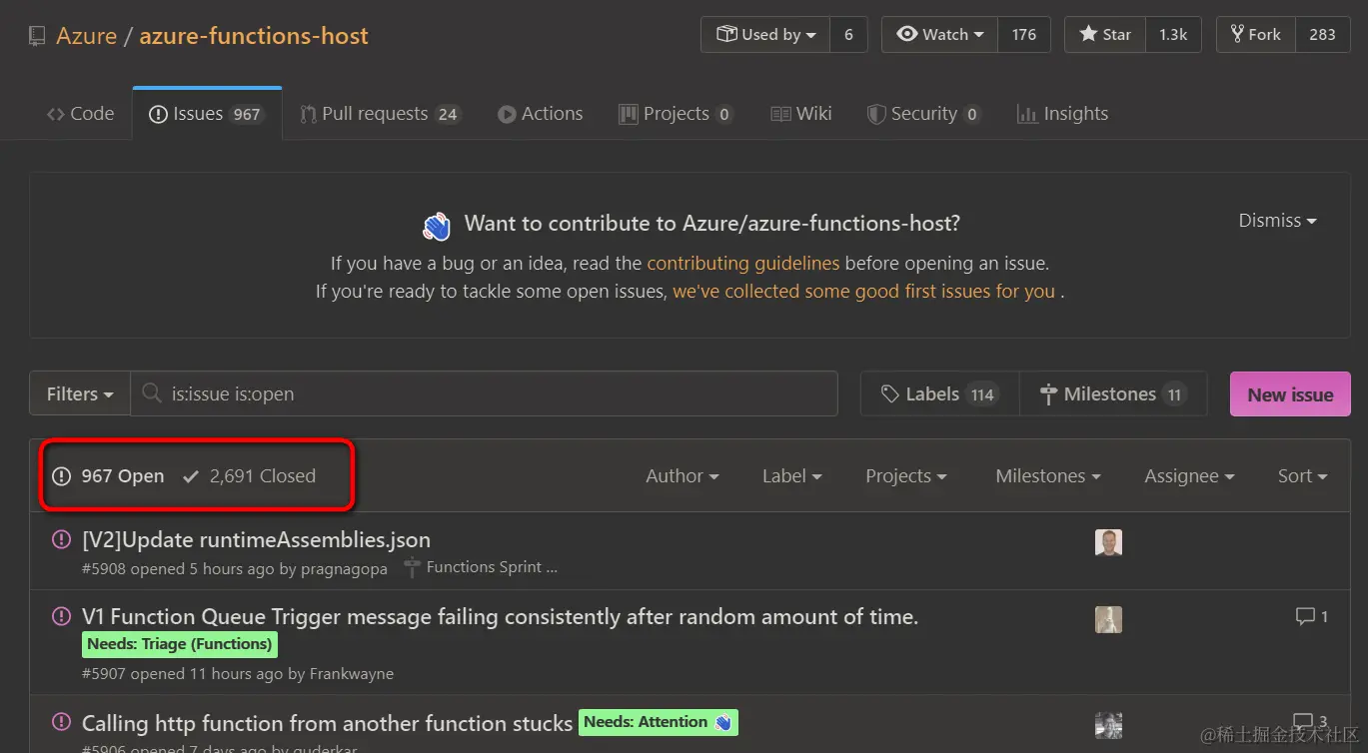
Task: Click the assignee avatar on the Queue Trigger issue
Action: pos(1108,619)
